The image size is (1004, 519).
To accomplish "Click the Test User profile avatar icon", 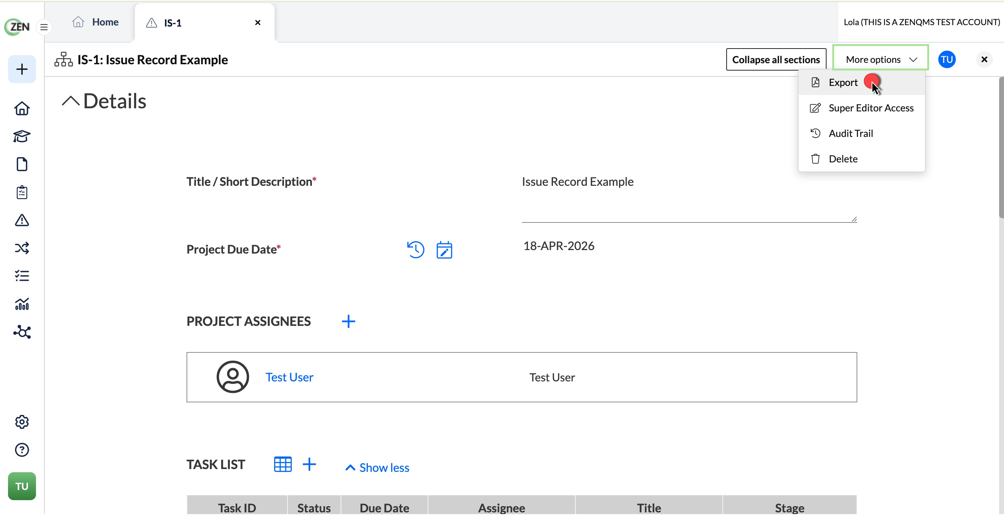I will click(x=233, y=377).
